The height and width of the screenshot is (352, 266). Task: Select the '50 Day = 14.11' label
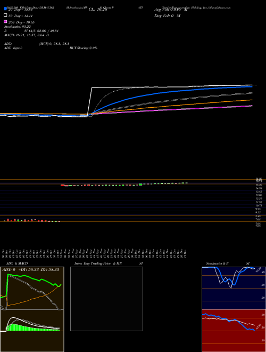click(x=21, y=16)
